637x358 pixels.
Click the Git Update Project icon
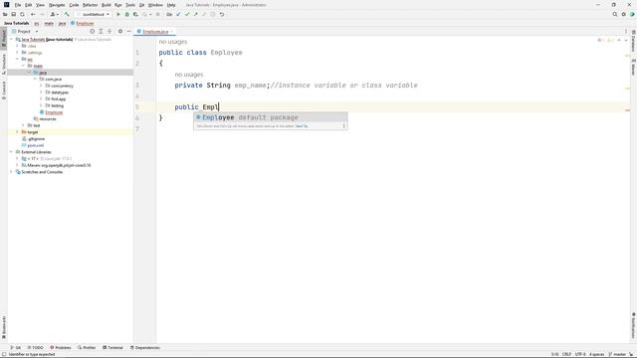tap(178, 14)
